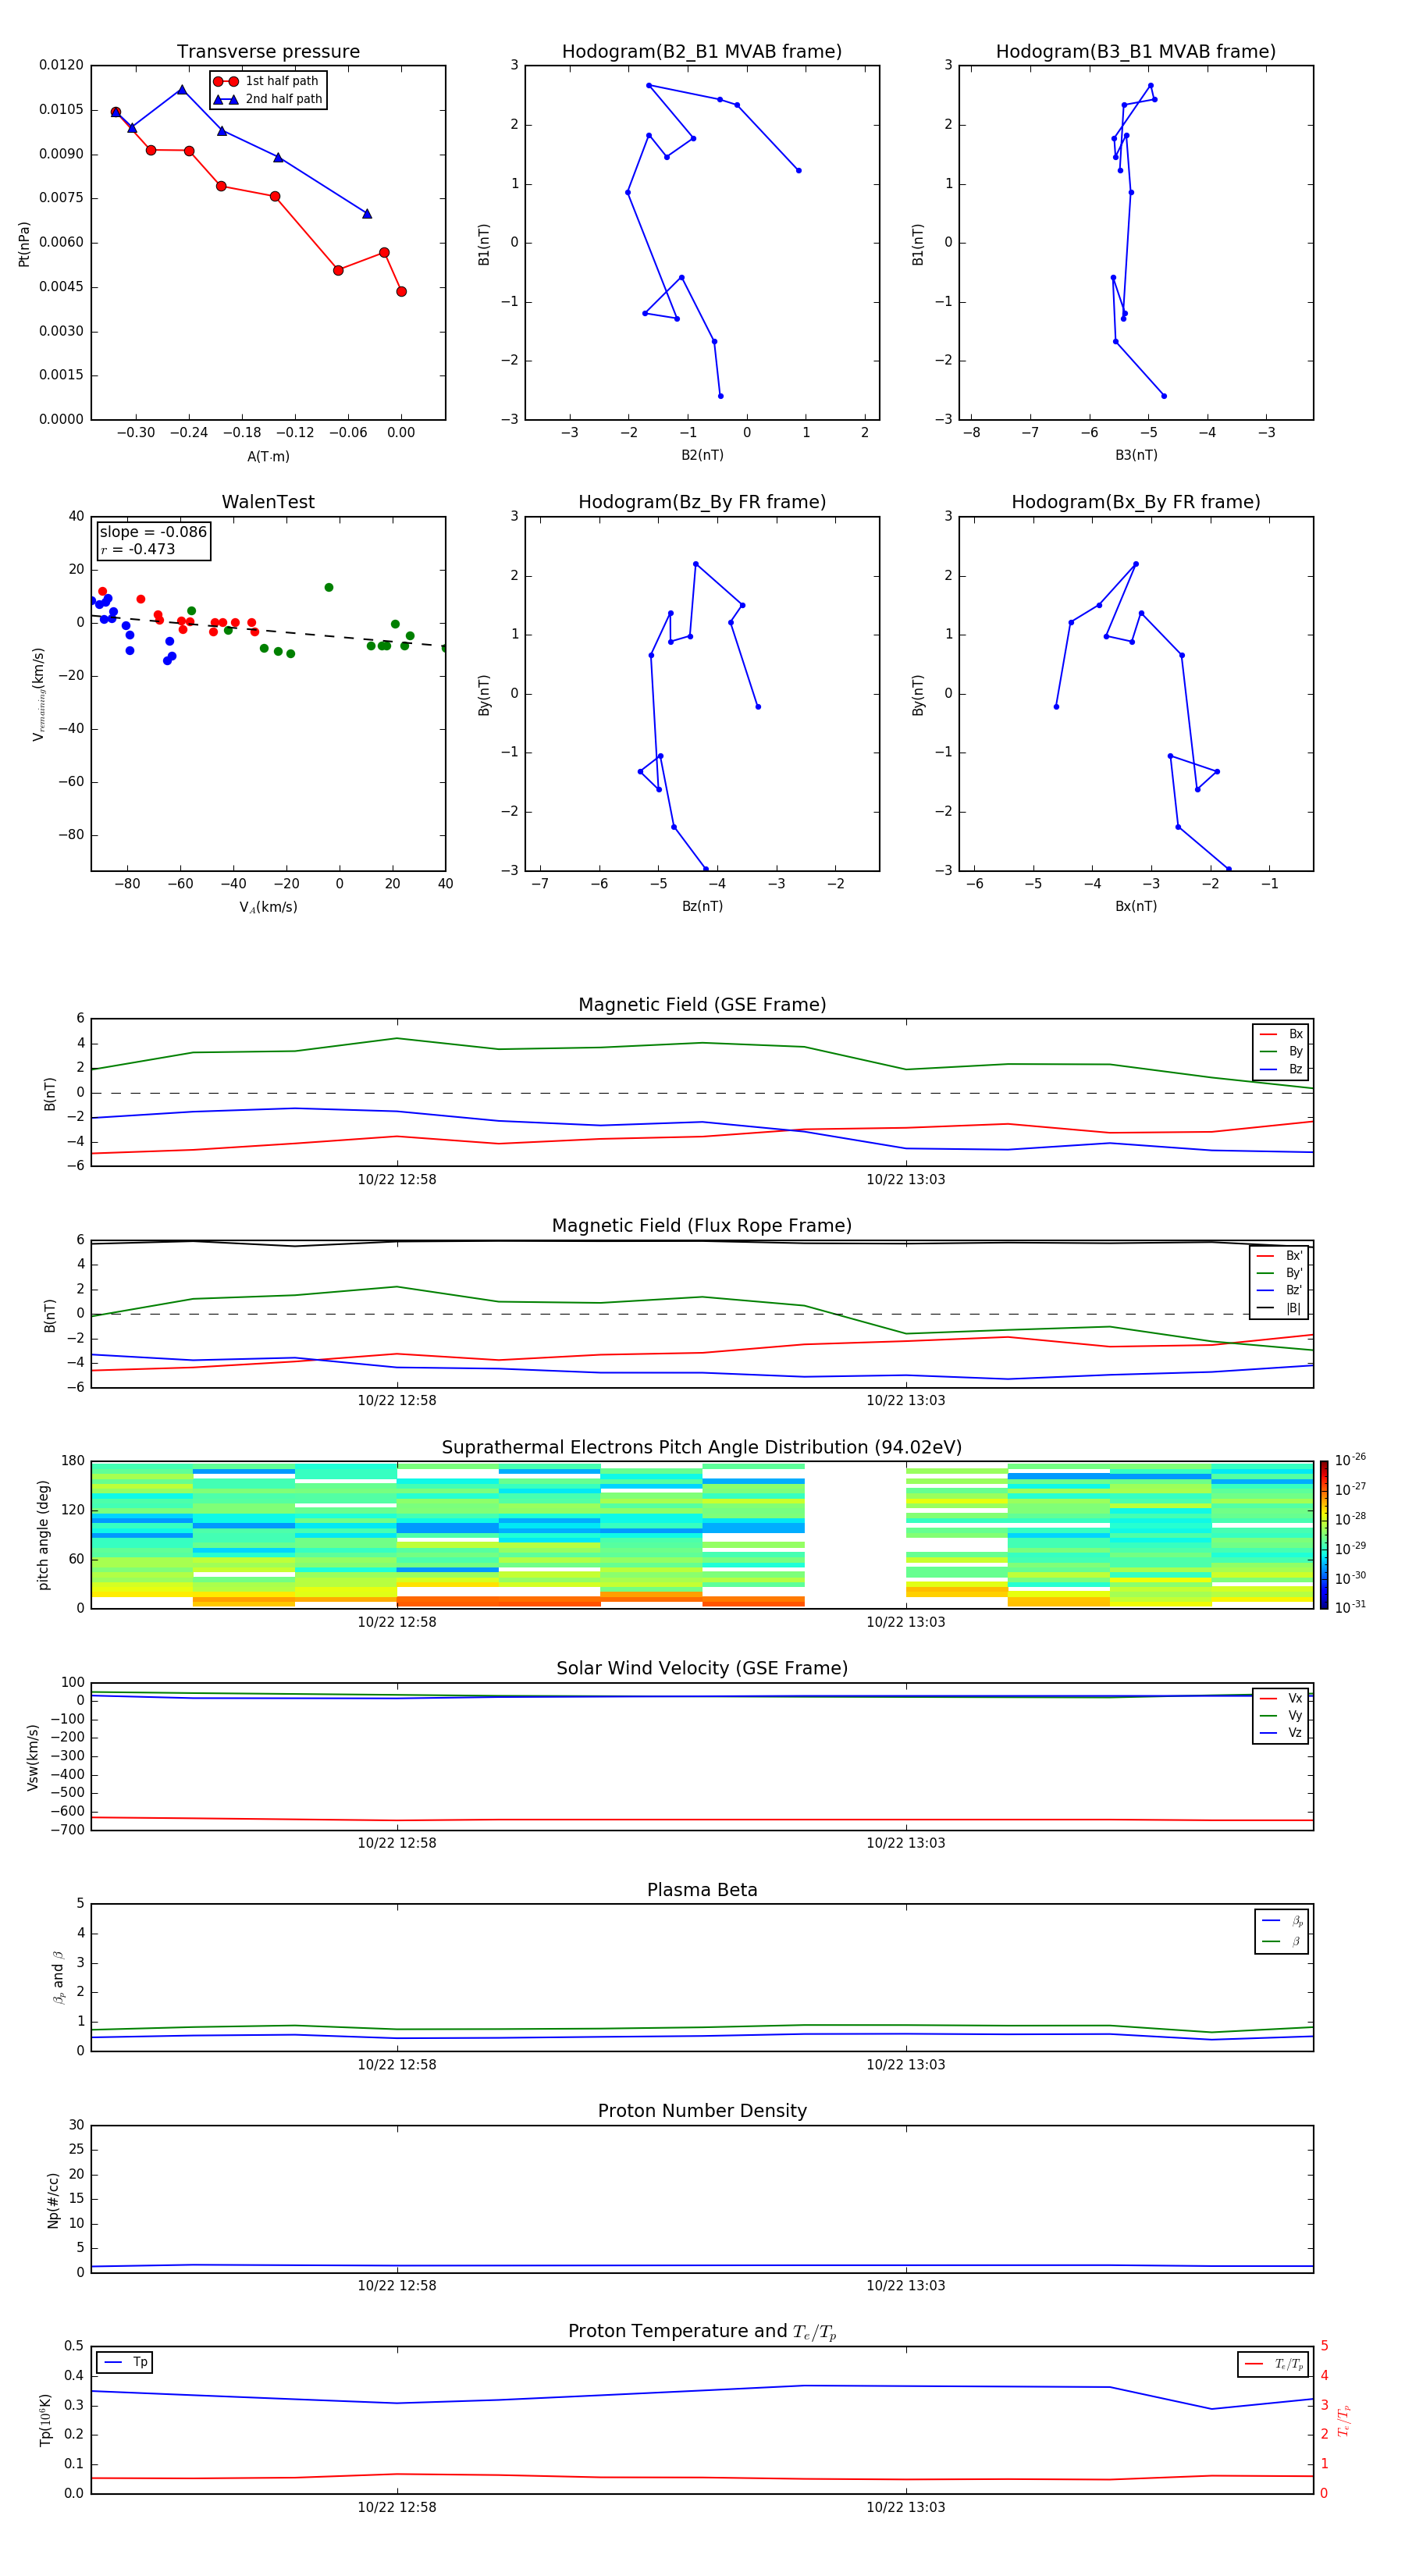The height and width of the screenshot is (2576, 1405).
Task: Click the 10/22 13:03 tick under Plasma Beta
Action: tap(905, 2064)
